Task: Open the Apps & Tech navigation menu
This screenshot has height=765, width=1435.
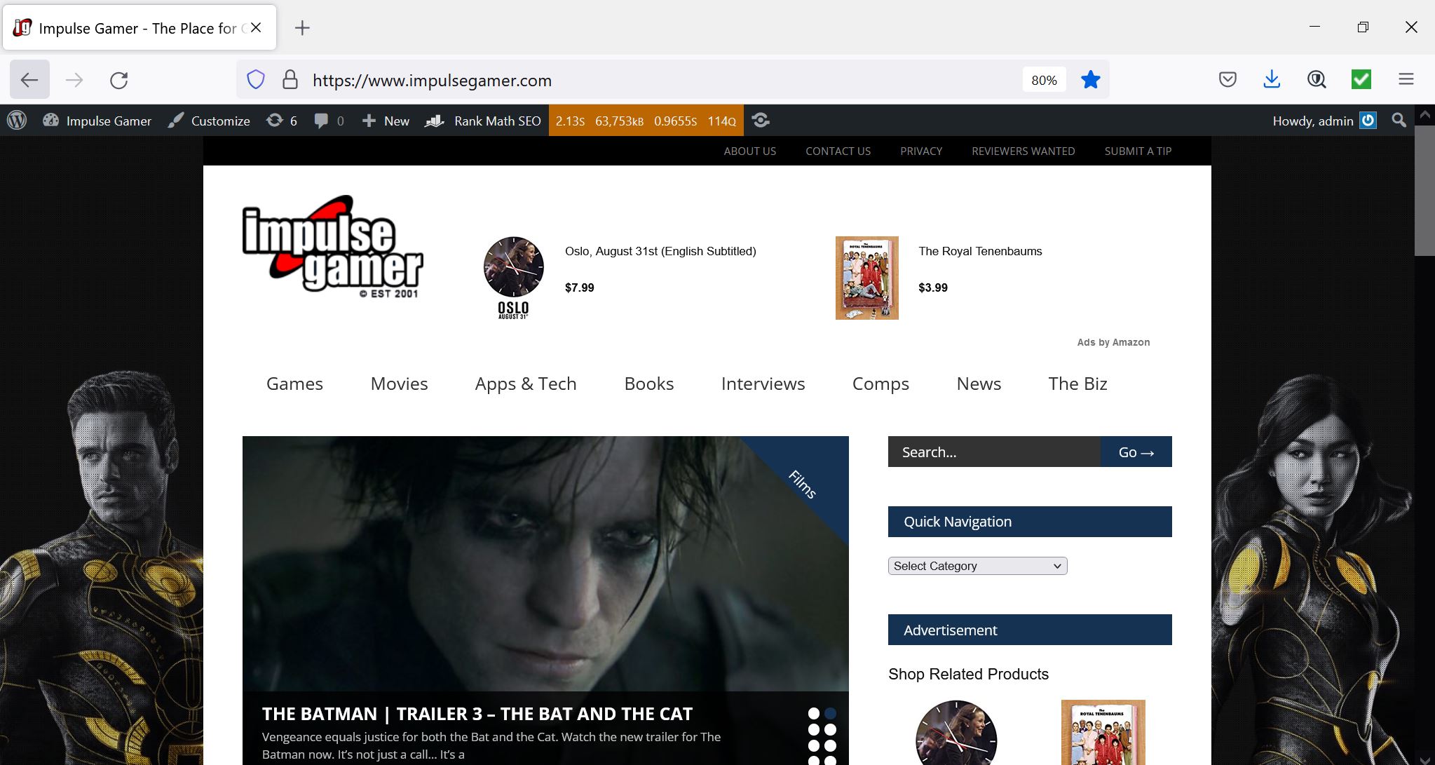Action: (x=526, y=384)
